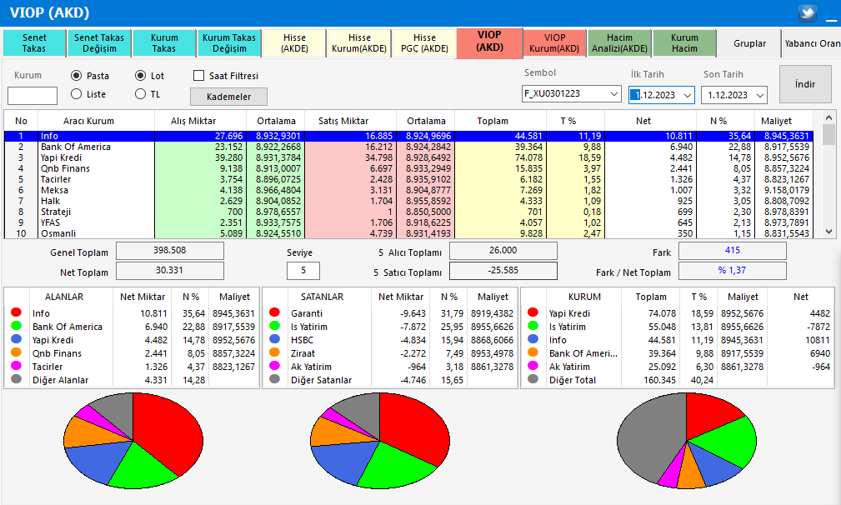
Task: Sort by the Aracı Kurum column header
Action: coord(96,121)
